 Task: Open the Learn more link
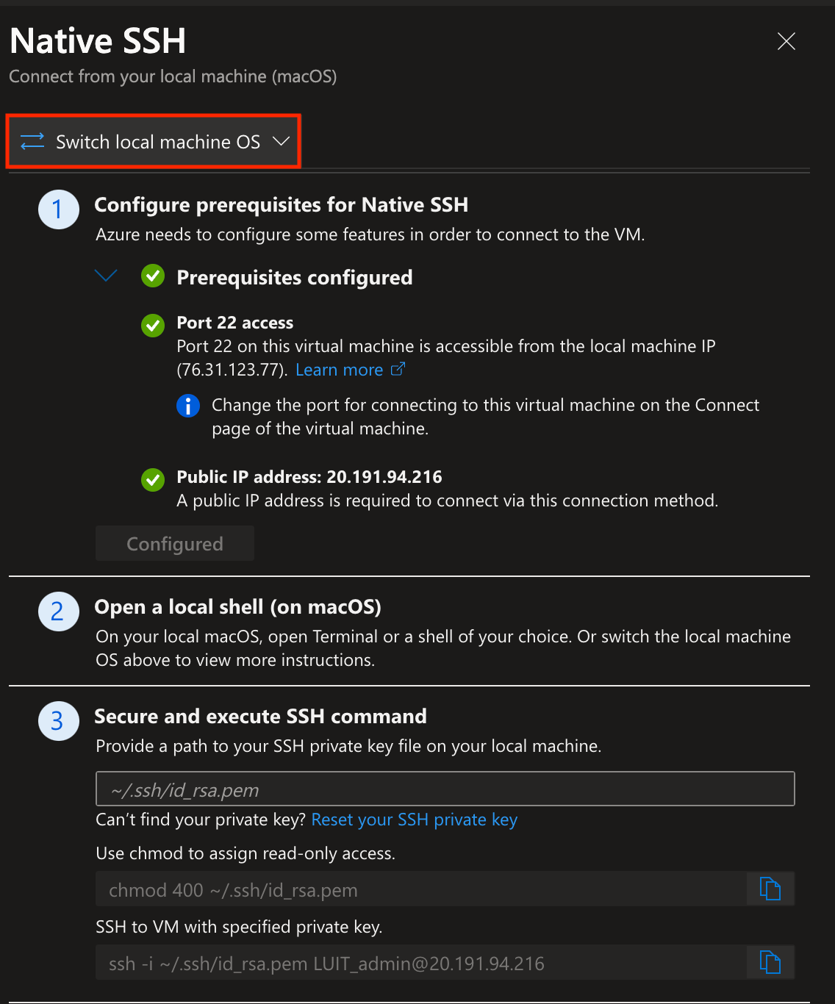pyautogui.click(x=340, y=370)
